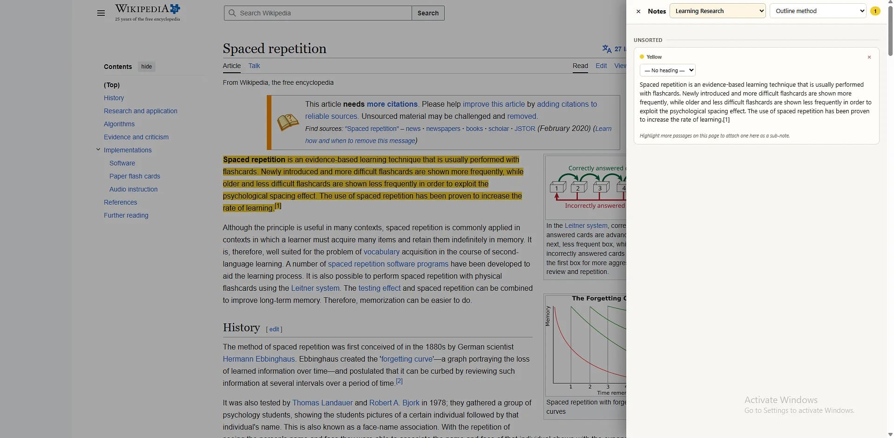Open the news sources link
The width and height of the screenshot is (894, 438).
coord(413,129)
